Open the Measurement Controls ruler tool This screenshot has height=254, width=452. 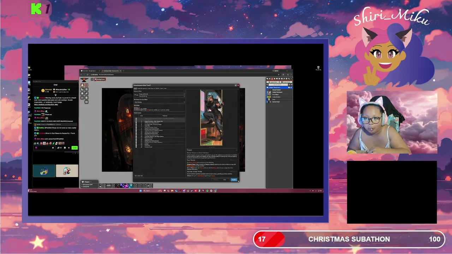pos(82,89)
